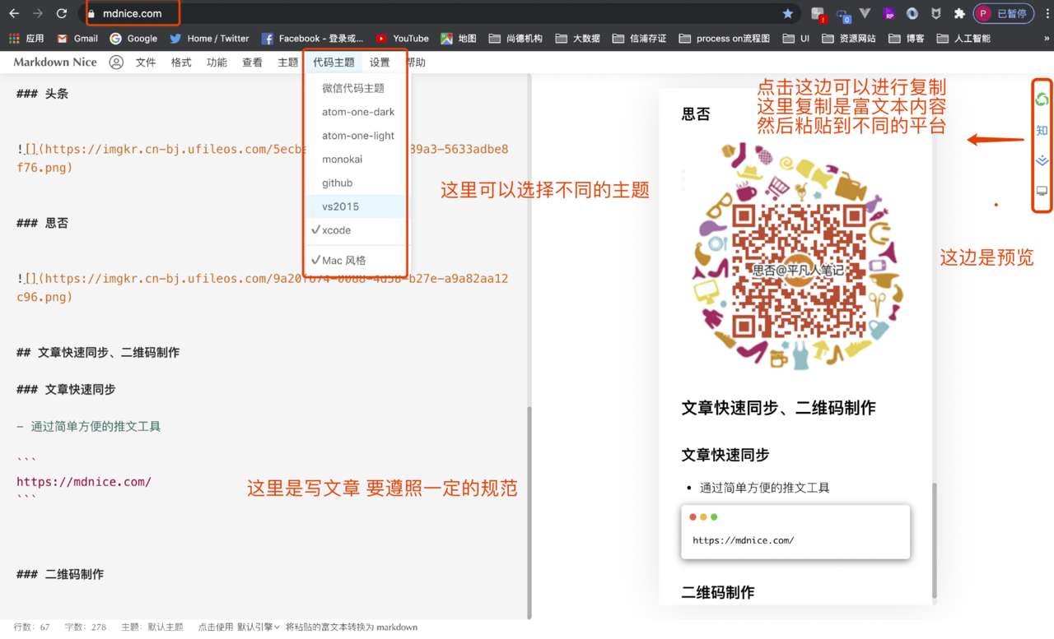This screenshot has width=1054, height=639.
Task: Open the user account icon beside Markdown Nice
Action: 116,63
